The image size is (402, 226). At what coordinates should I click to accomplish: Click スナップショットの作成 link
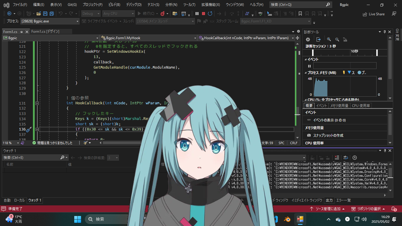pyautogui.click(x=328, y=135)
